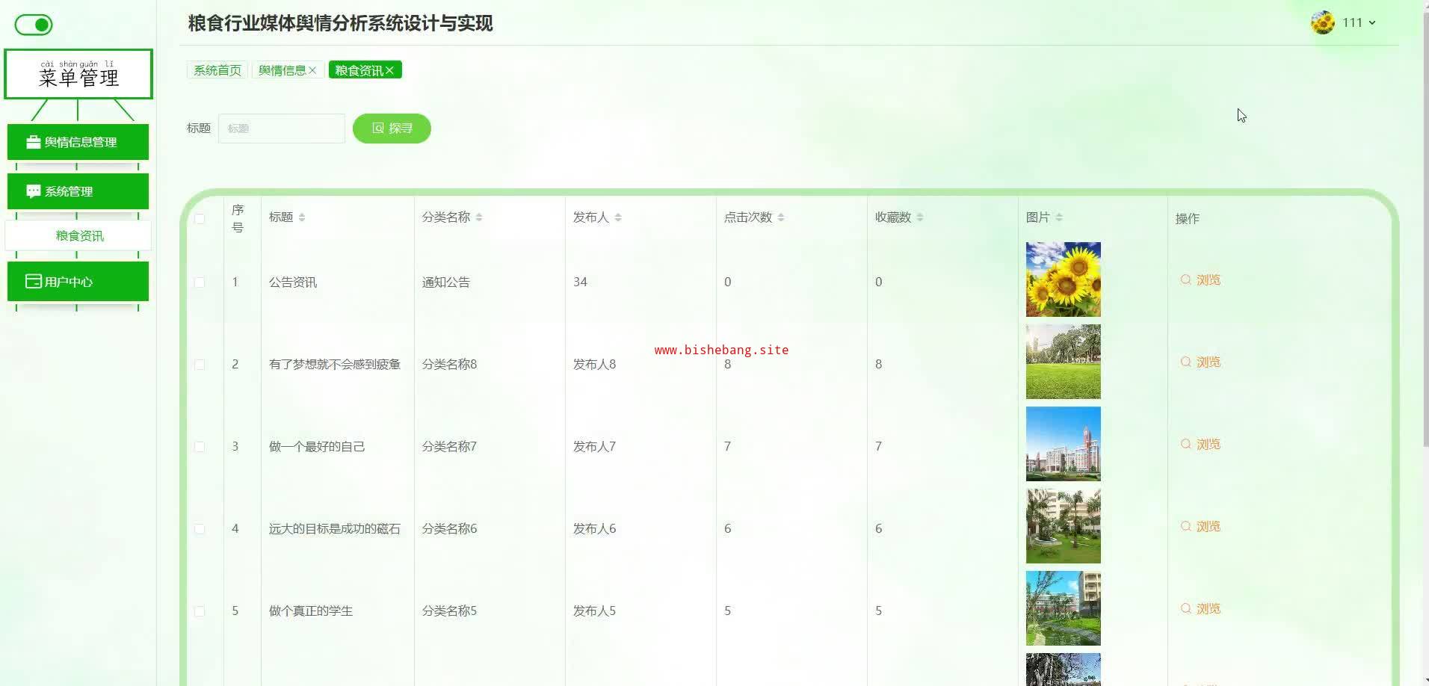Sort table by 收藏数 column
The width and height of the screenshot is (1429, 686).
[x=920, y=217]
